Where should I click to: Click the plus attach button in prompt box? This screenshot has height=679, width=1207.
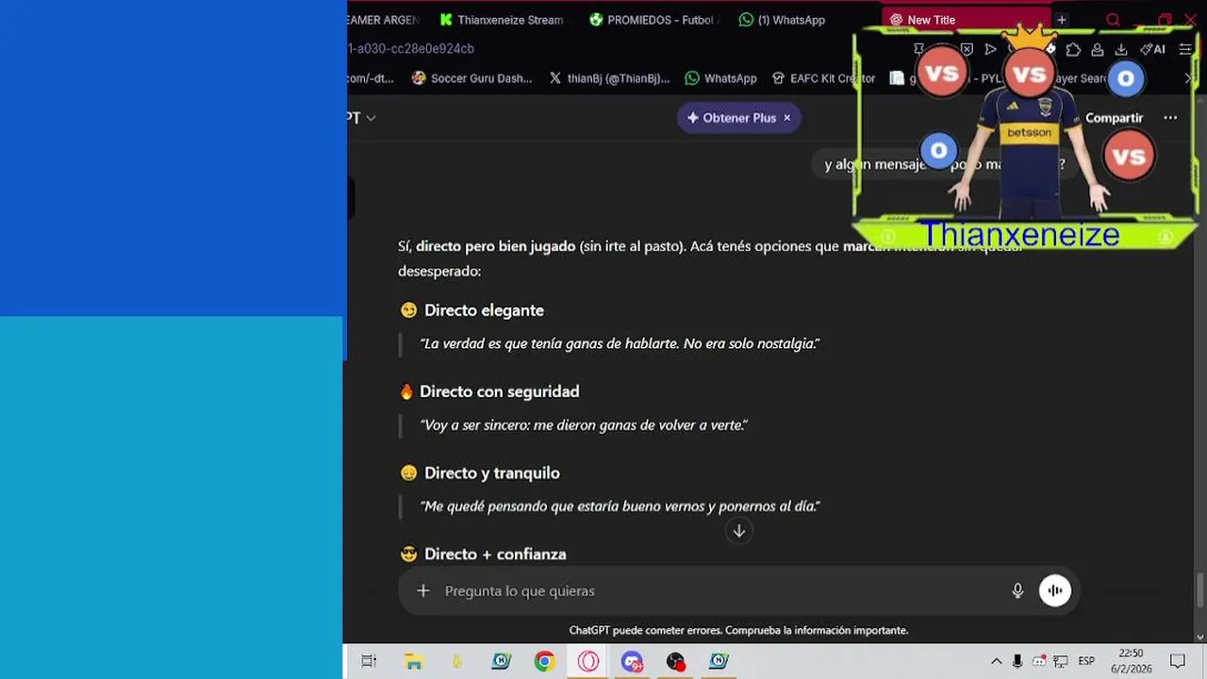(x=423, y=590)
